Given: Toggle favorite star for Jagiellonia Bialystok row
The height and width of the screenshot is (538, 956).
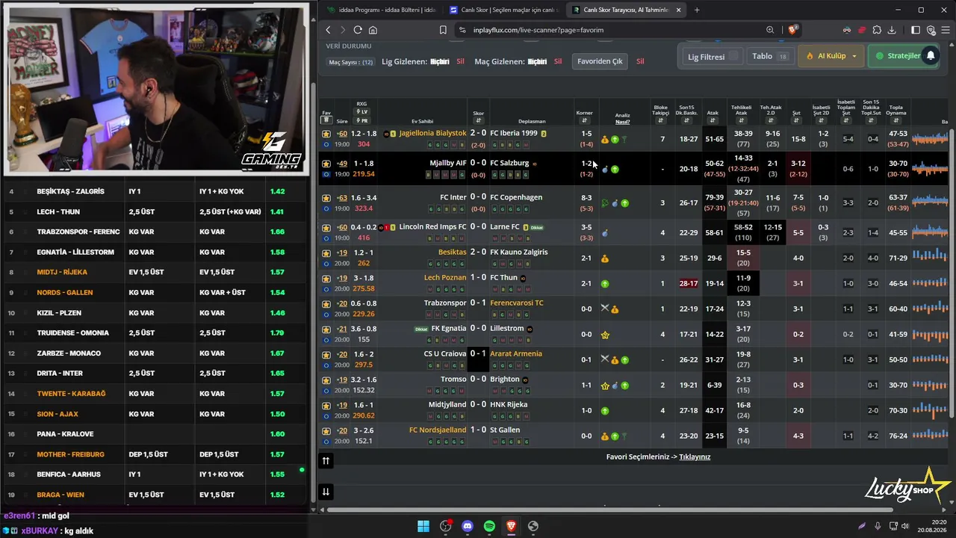Looking at the screenshot, I should click(326, 134).
